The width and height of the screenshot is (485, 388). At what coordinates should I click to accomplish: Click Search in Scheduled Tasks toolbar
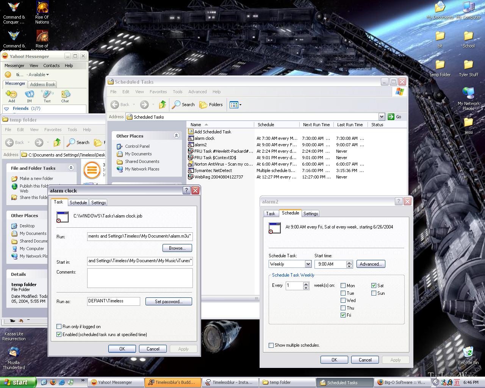pyautogui.click(x=183, y=105)
